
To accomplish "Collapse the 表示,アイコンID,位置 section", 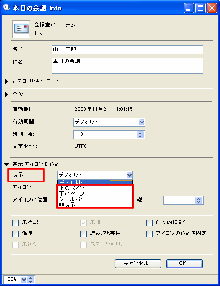I will (x=7, y=165).
